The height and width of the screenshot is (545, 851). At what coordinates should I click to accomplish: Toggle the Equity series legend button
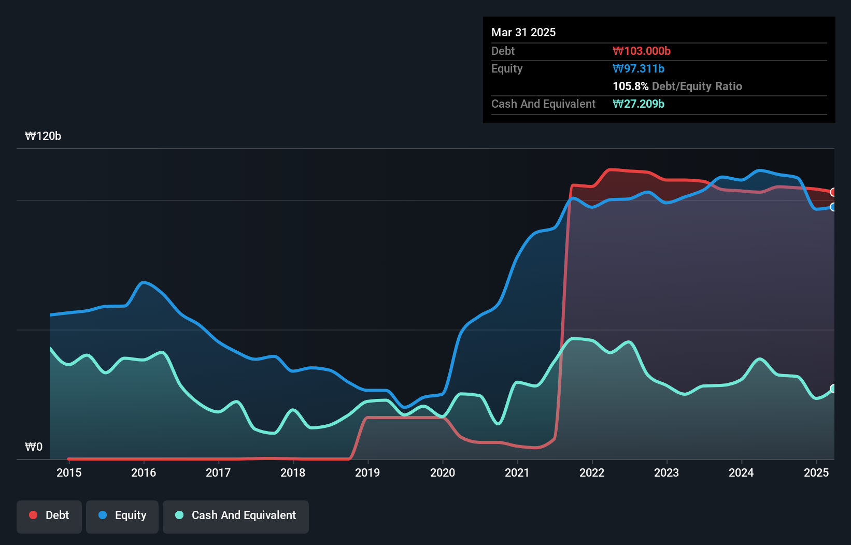(x=122, y=517)
